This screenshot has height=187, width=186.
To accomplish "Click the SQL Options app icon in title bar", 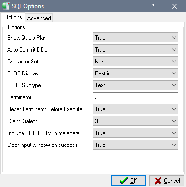I will 6,6.
